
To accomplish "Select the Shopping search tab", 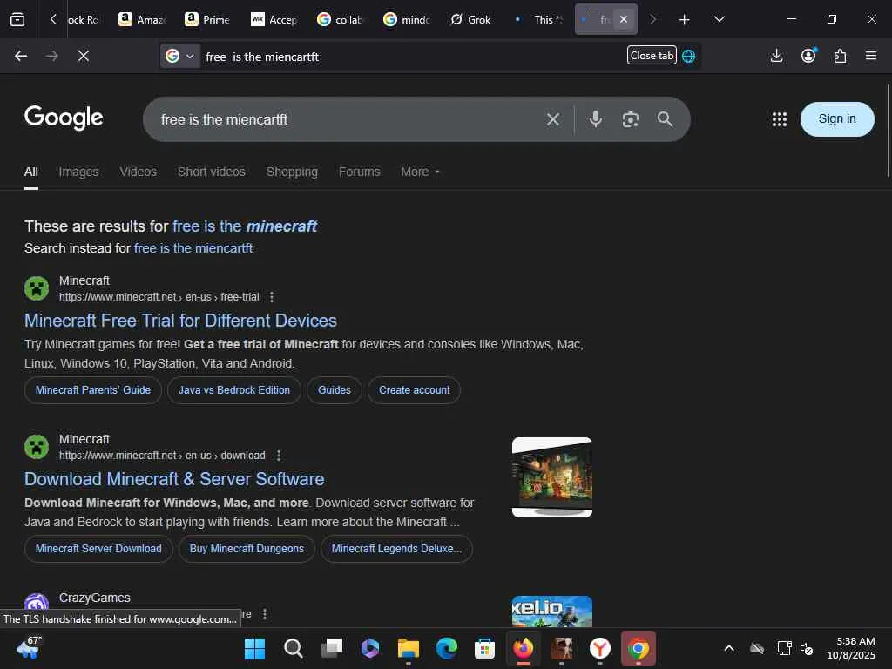I will coord(292,172).
